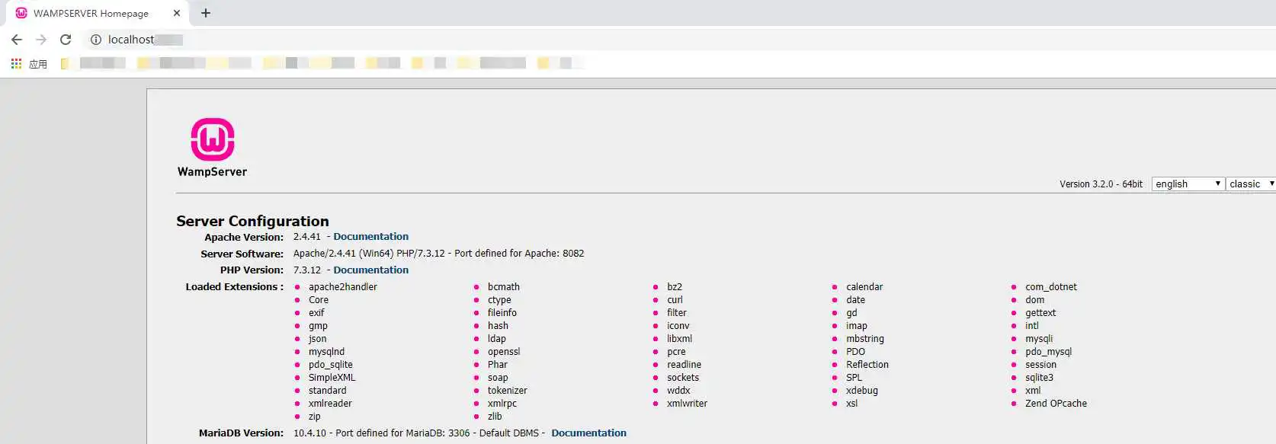Click the curl extension
The height and width of the screenshot is (444, 1276).
click(675, 300)
